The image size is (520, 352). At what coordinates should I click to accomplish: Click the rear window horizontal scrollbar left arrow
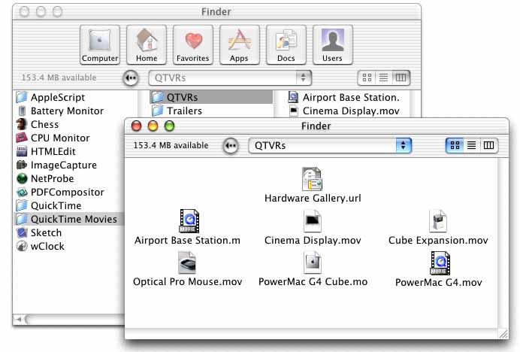click(19, 320)
